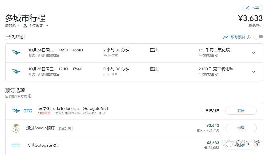Click 继续 for the Garuda Gotogate combined booking
Image resolution: width=269 pixels, height=155 pixels.
[241, 110]
